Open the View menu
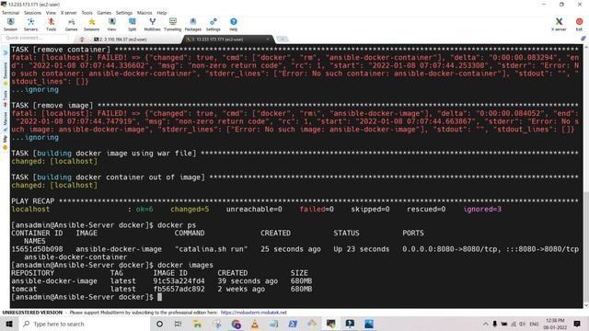Screen dimensions: 589x331 [x=51, y=13]
